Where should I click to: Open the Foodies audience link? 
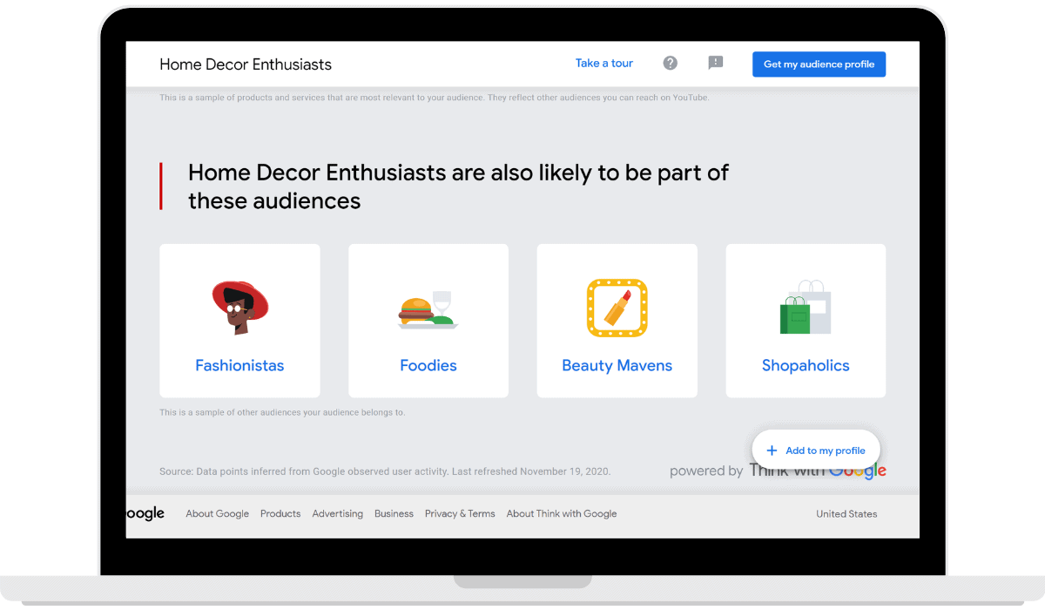click(428, 366)
